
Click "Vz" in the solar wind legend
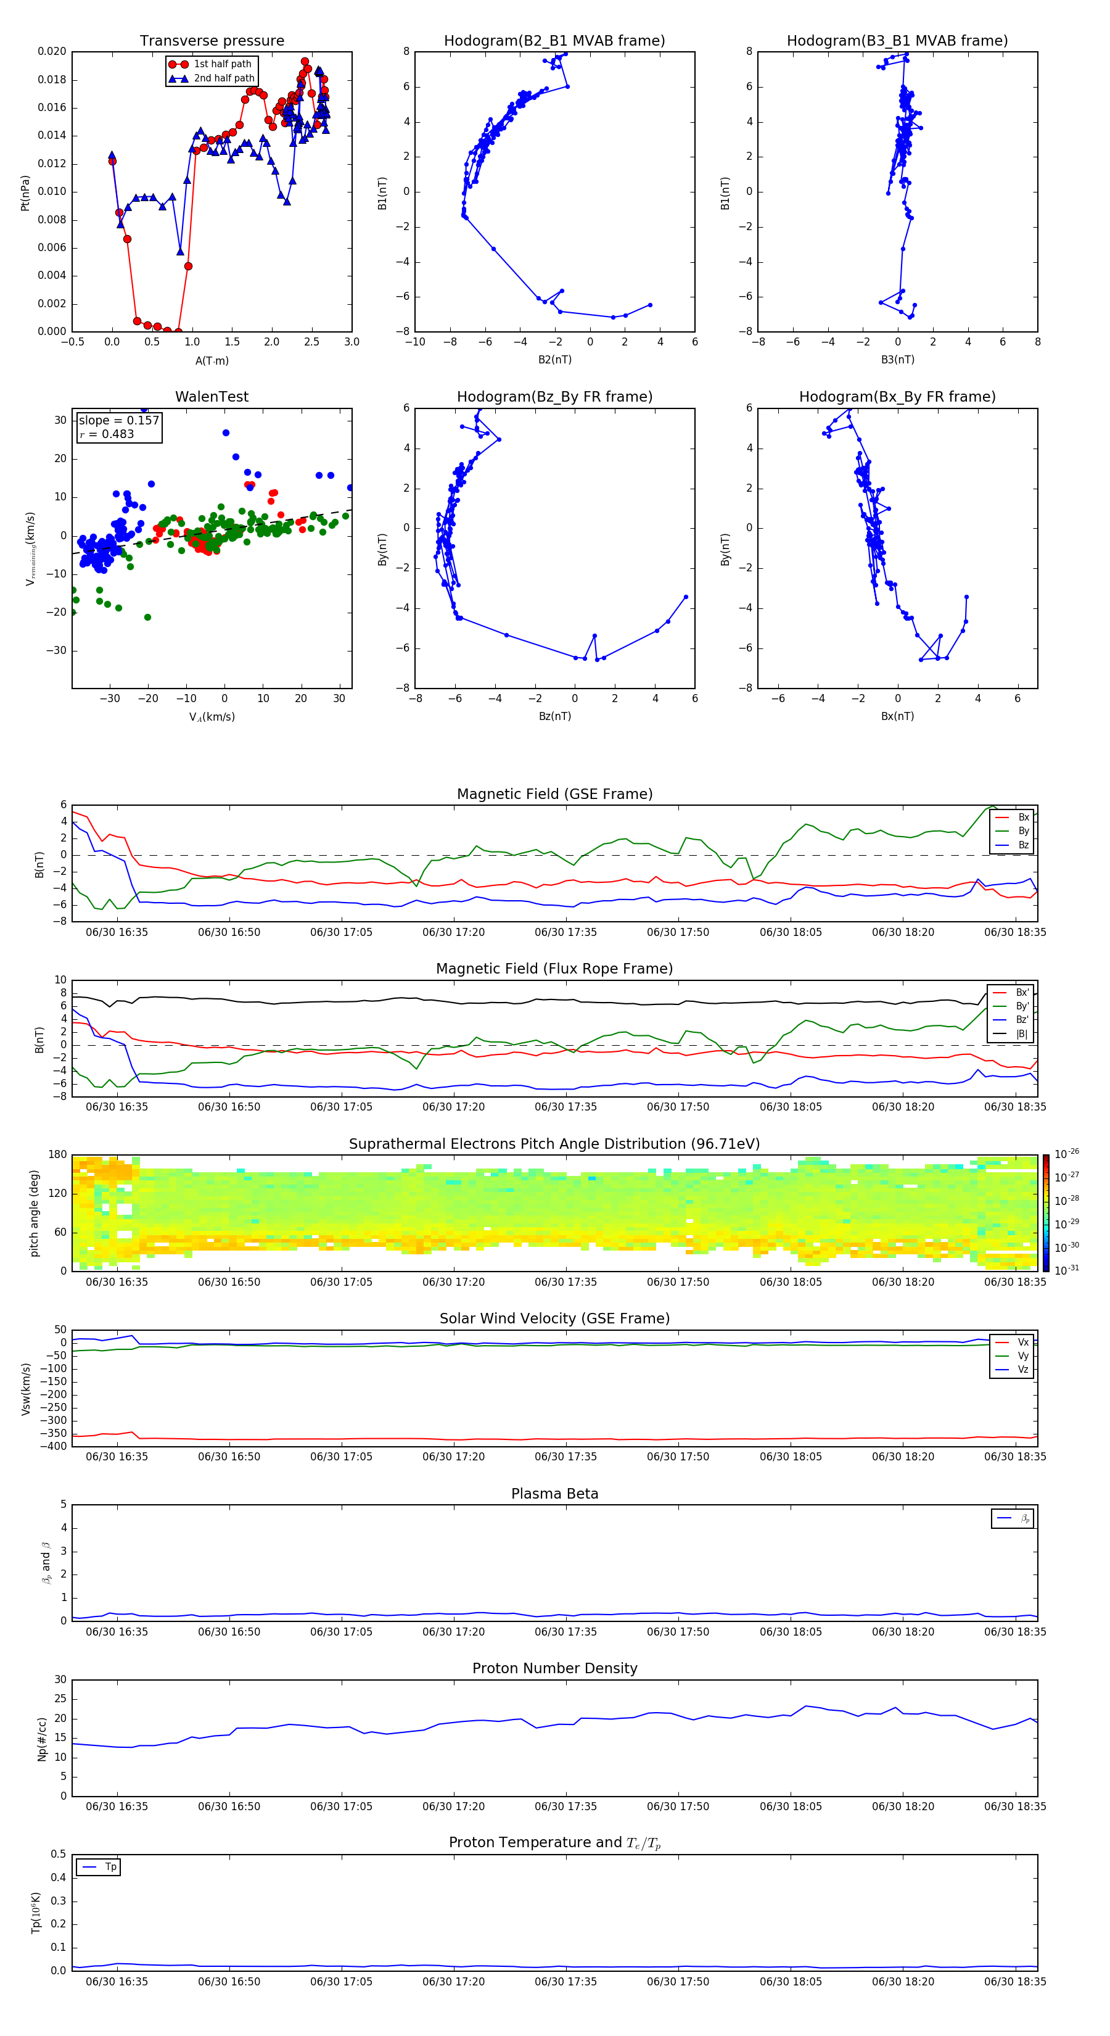coord(1023,1370)
